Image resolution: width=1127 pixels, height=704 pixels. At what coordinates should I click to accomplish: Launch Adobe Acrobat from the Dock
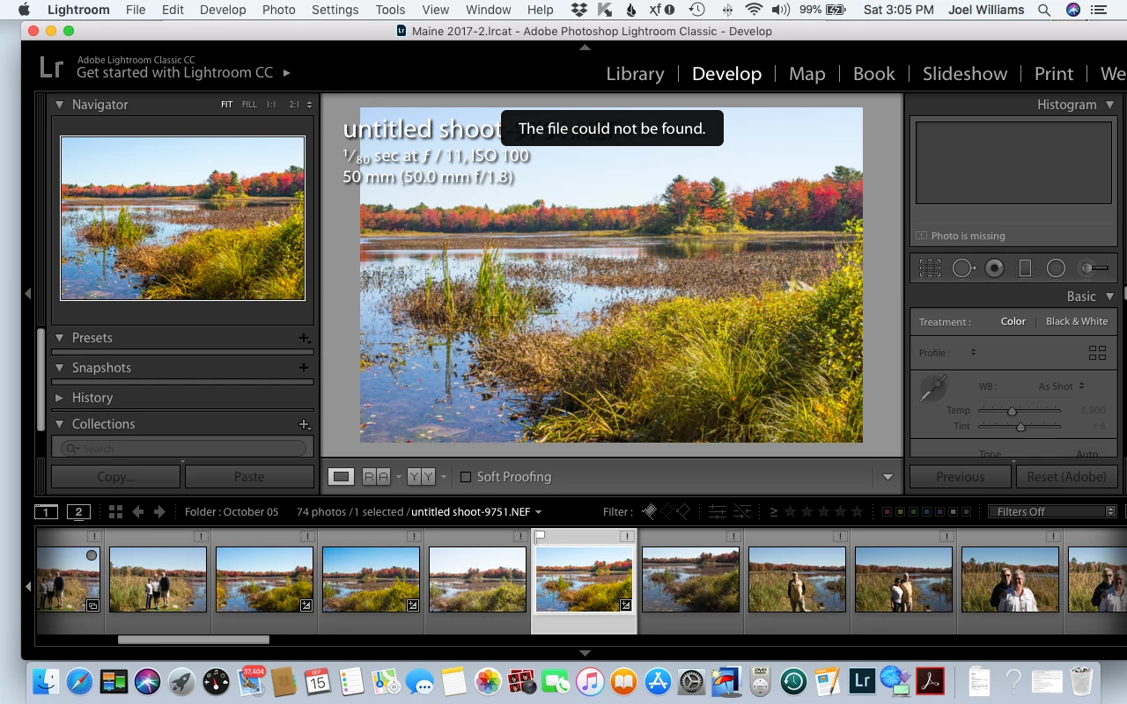931,680
